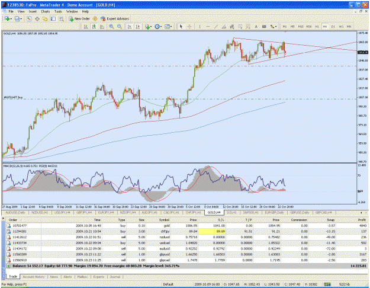Select the Trendline drawing tool
Image resolution: width=370 pixels, height=288 pixels.
click(x=215, y=27)
